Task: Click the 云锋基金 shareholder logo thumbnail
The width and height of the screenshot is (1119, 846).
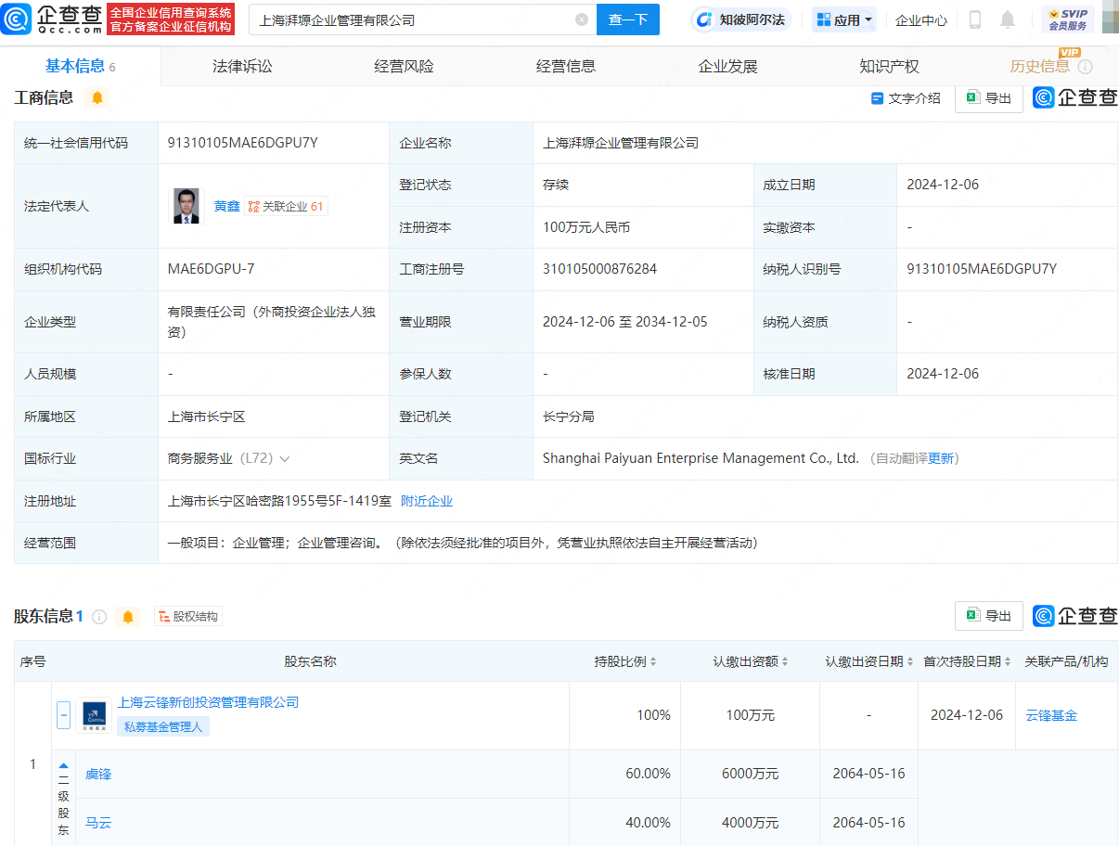Action: pyautogui.click(x=94, y=715)
